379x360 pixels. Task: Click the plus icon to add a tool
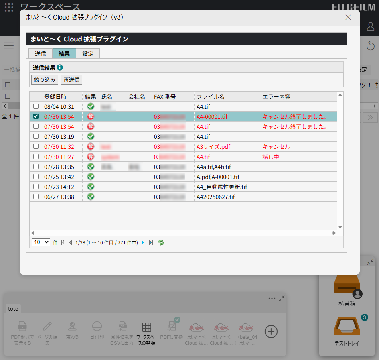(271, 332)
